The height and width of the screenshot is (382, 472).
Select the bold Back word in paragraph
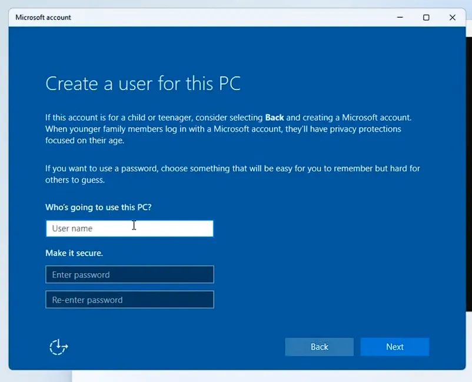point(274,118)
